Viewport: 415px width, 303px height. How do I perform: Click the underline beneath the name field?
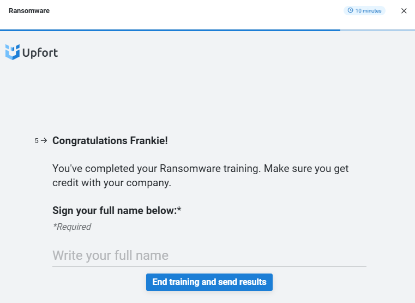[209, 266]
